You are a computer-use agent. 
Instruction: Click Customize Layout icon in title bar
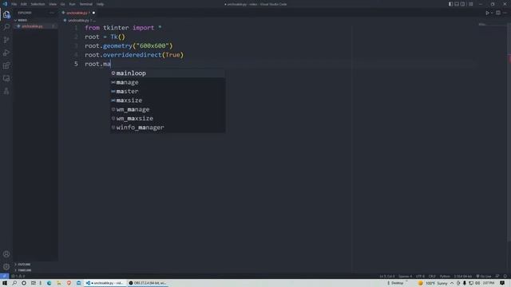pos(471,4)
